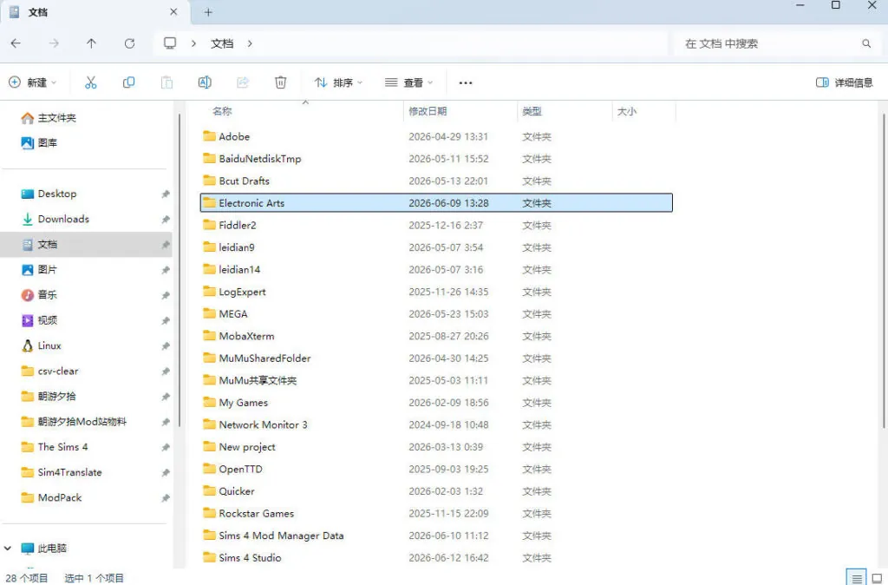Open the 排序 (Sort) dropdown
888x585 pixels.
tap(339, 82)
